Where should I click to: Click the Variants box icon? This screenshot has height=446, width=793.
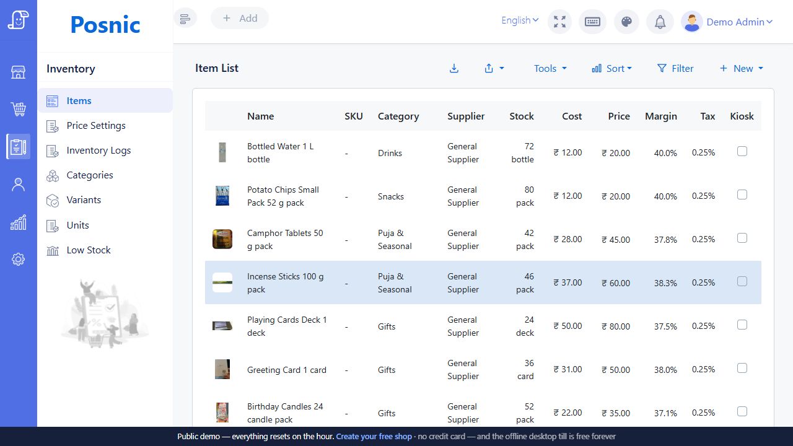53,200
